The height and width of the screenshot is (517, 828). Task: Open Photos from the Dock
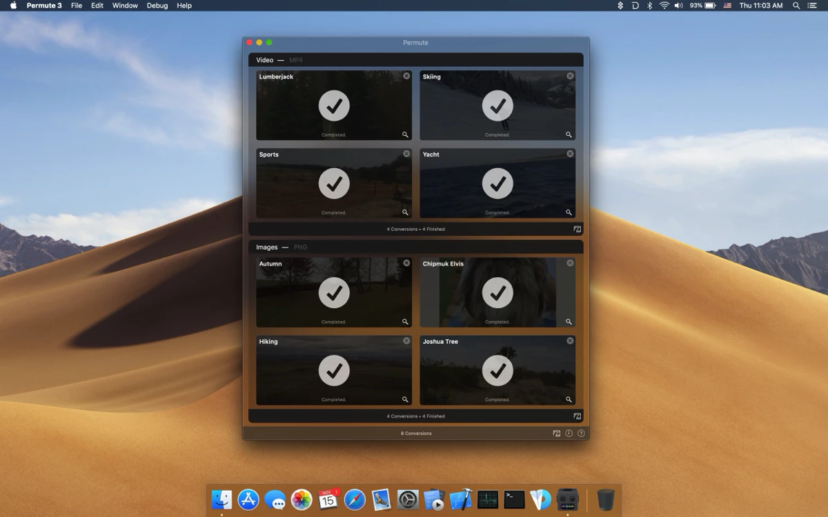pyautogui.click(x=302, y=499)
